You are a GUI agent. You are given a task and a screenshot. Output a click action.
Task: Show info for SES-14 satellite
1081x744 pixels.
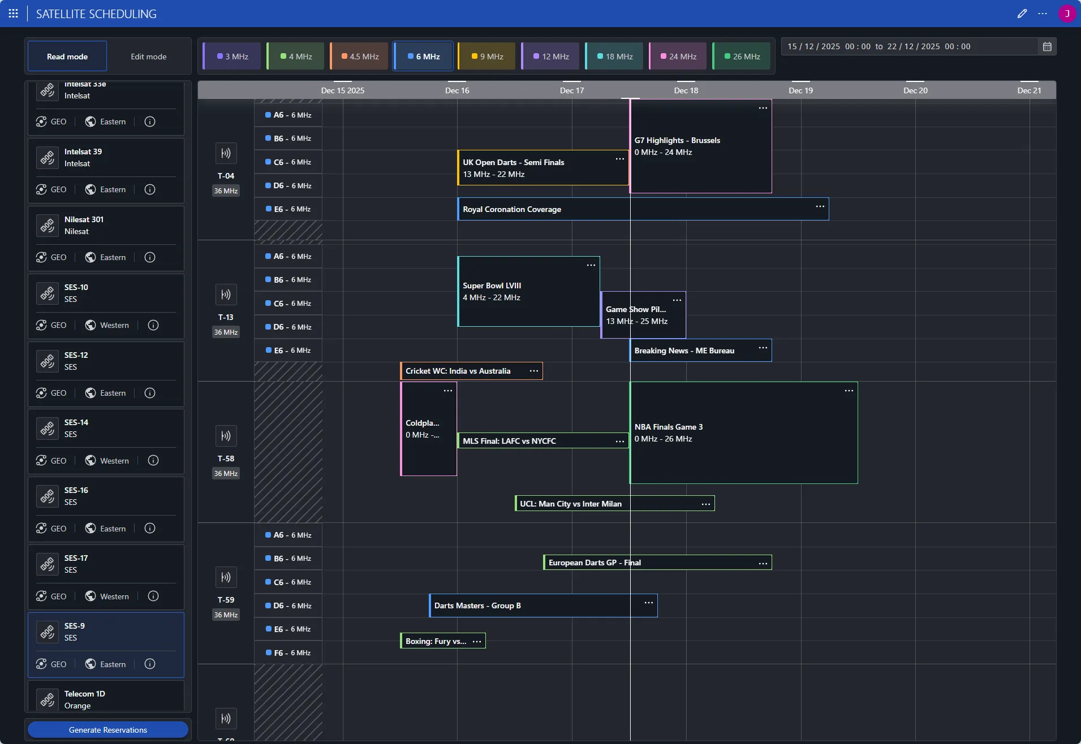(x=153, y=460)
